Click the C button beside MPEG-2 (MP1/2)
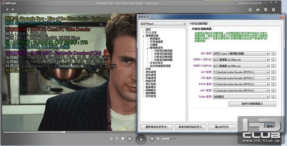This screenshot has width=287, height=146. point(273,66)
